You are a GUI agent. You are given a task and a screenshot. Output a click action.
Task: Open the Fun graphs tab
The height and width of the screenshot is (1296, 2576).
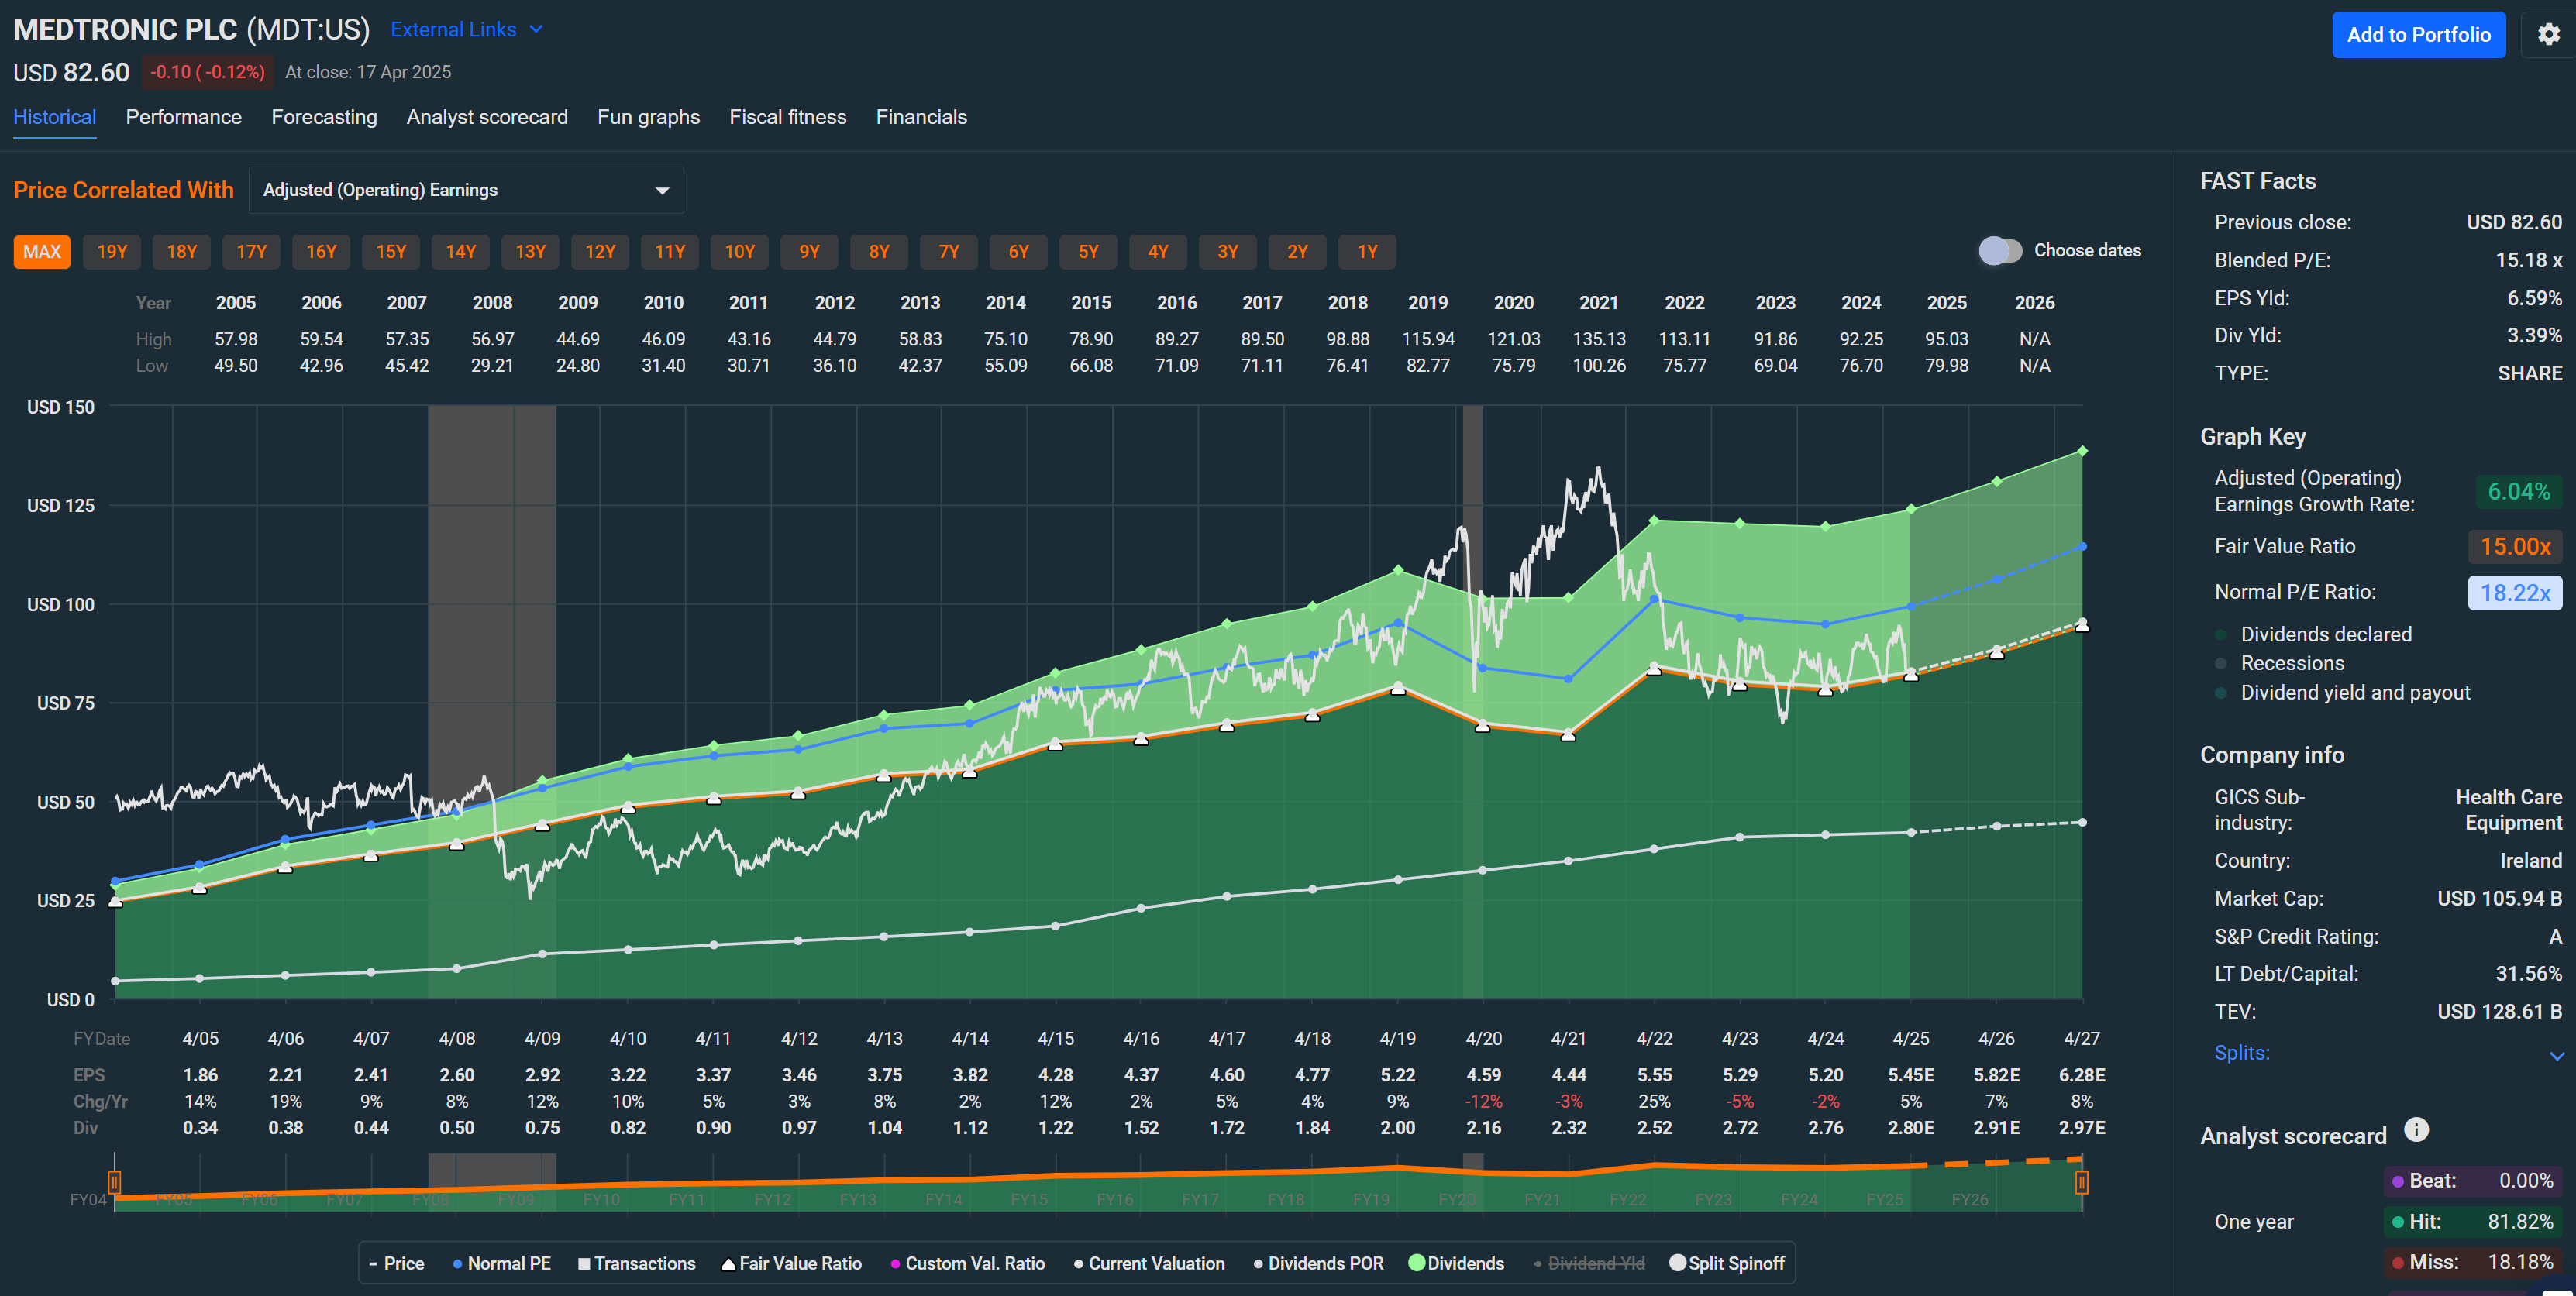pos(648,117)
